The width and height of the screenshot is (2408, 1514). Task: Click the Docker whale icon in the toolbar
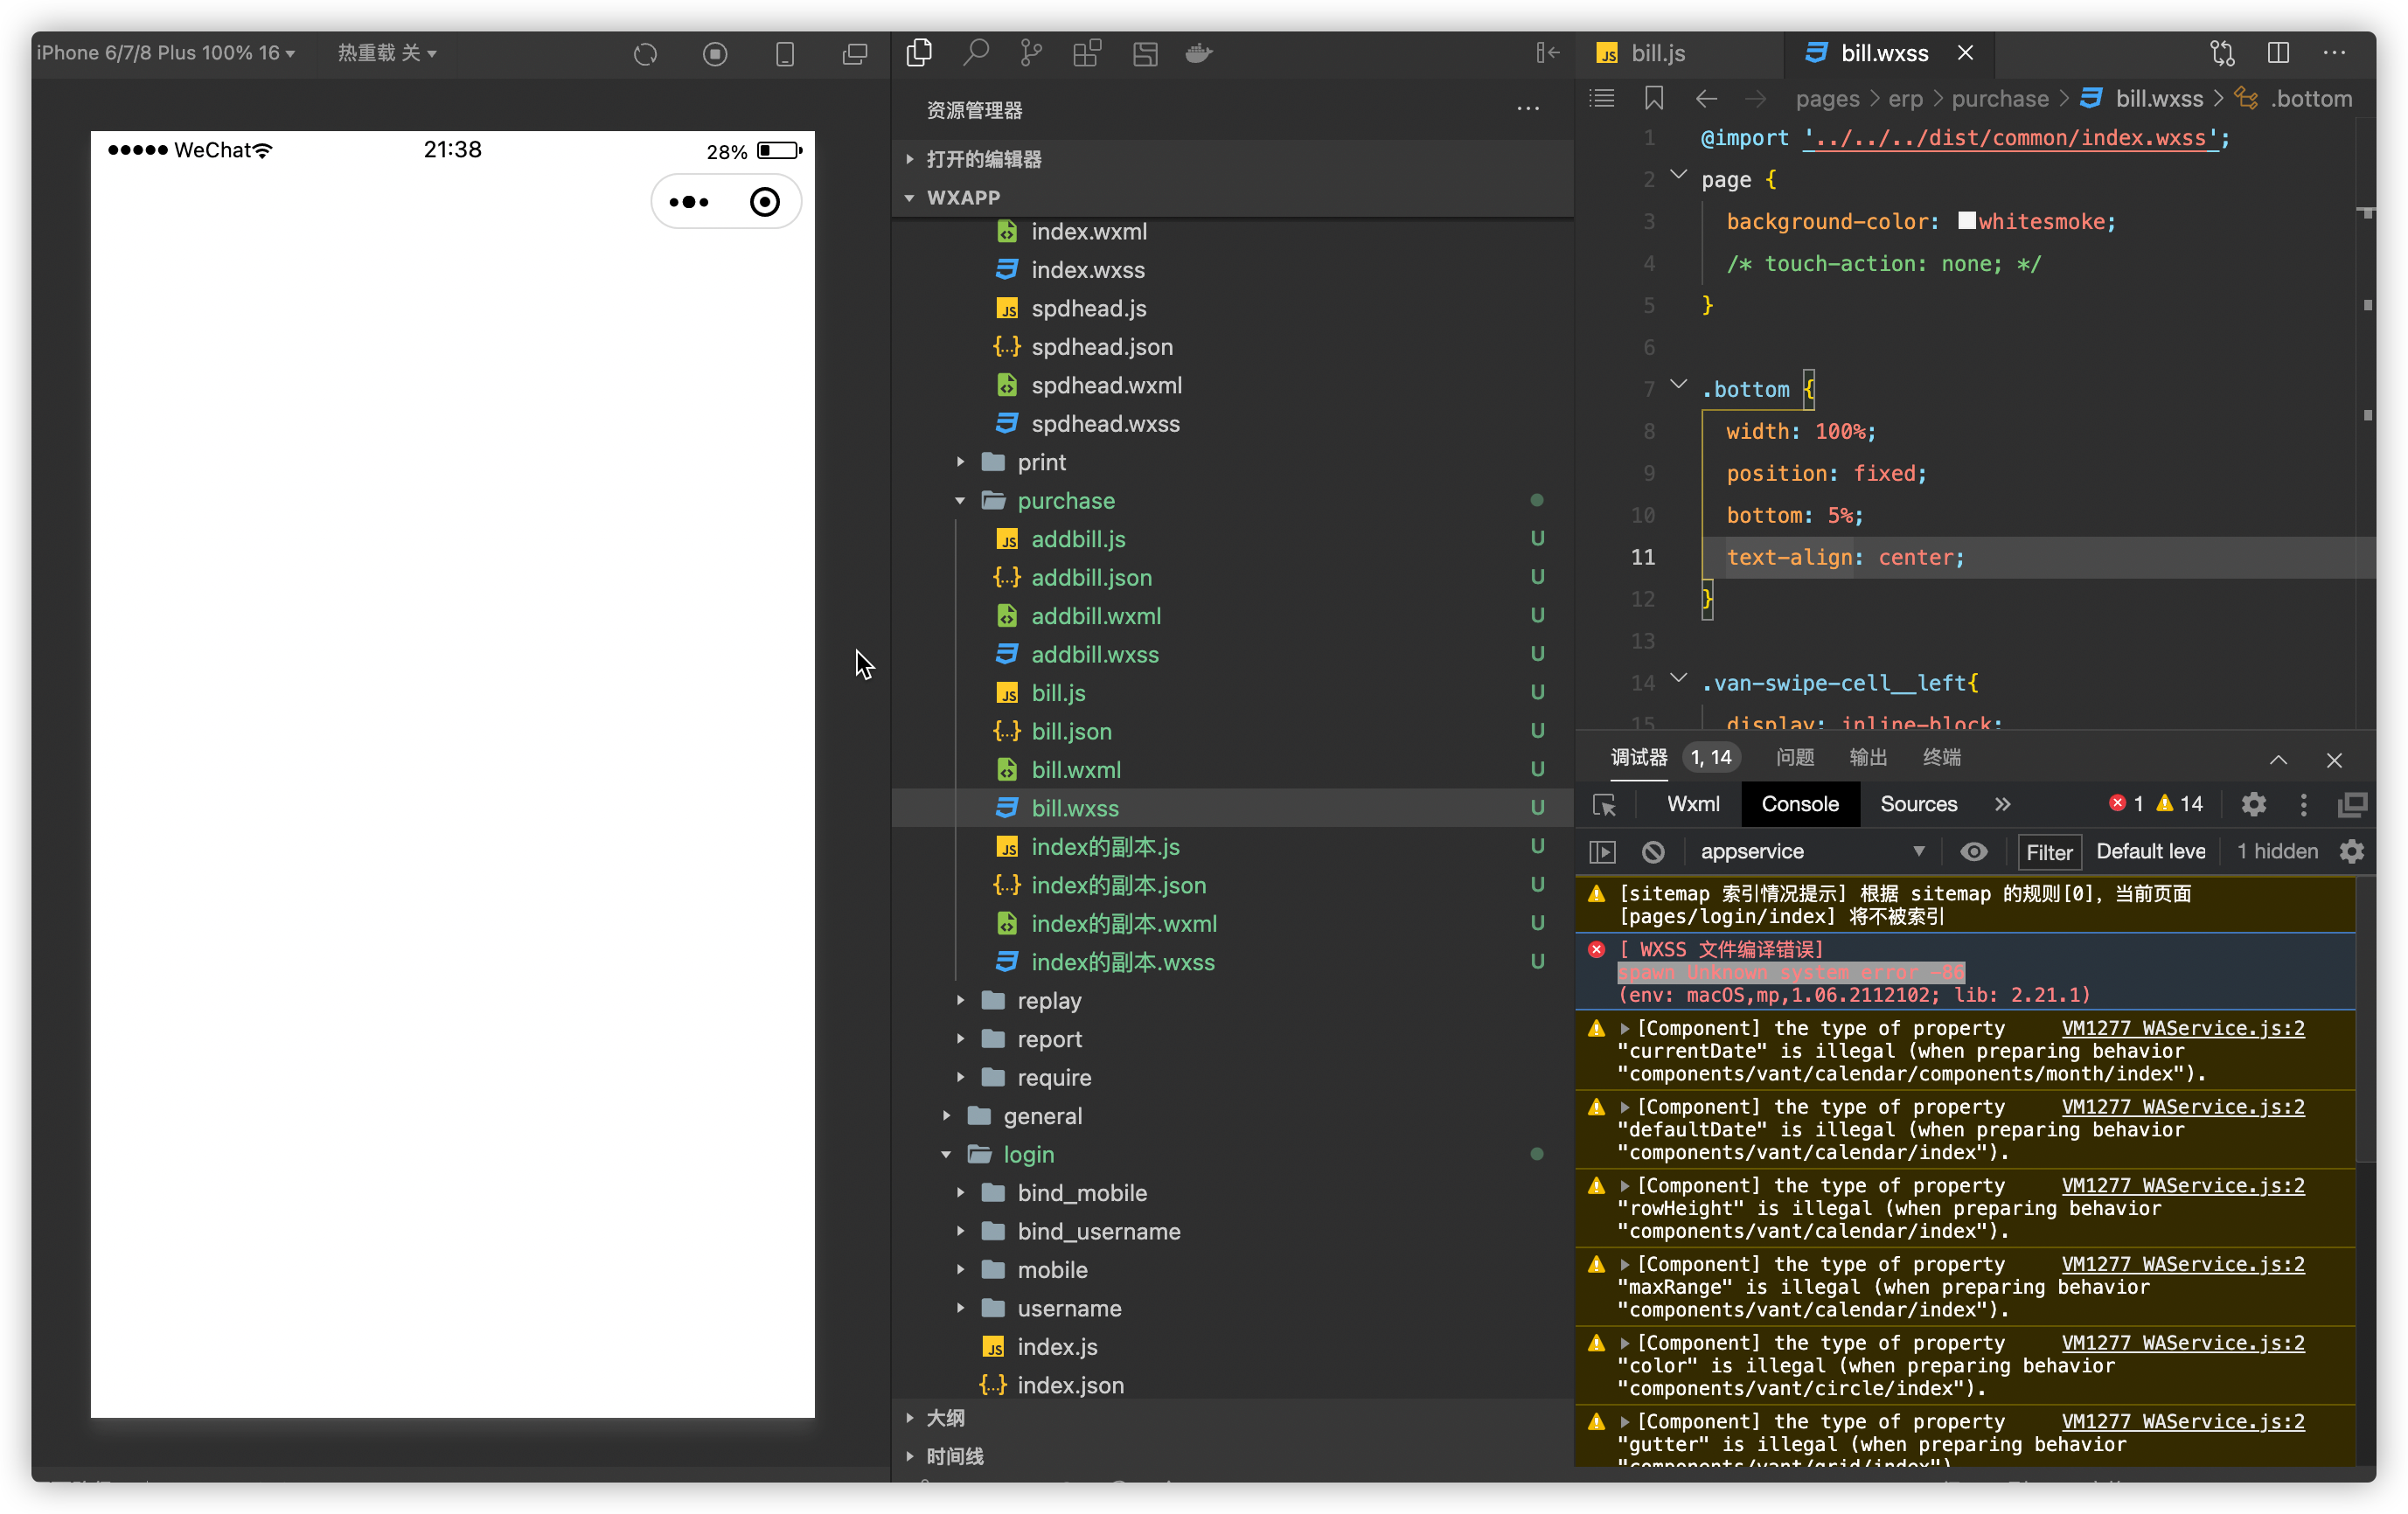pyautogui.click(x=1198, y=53)
